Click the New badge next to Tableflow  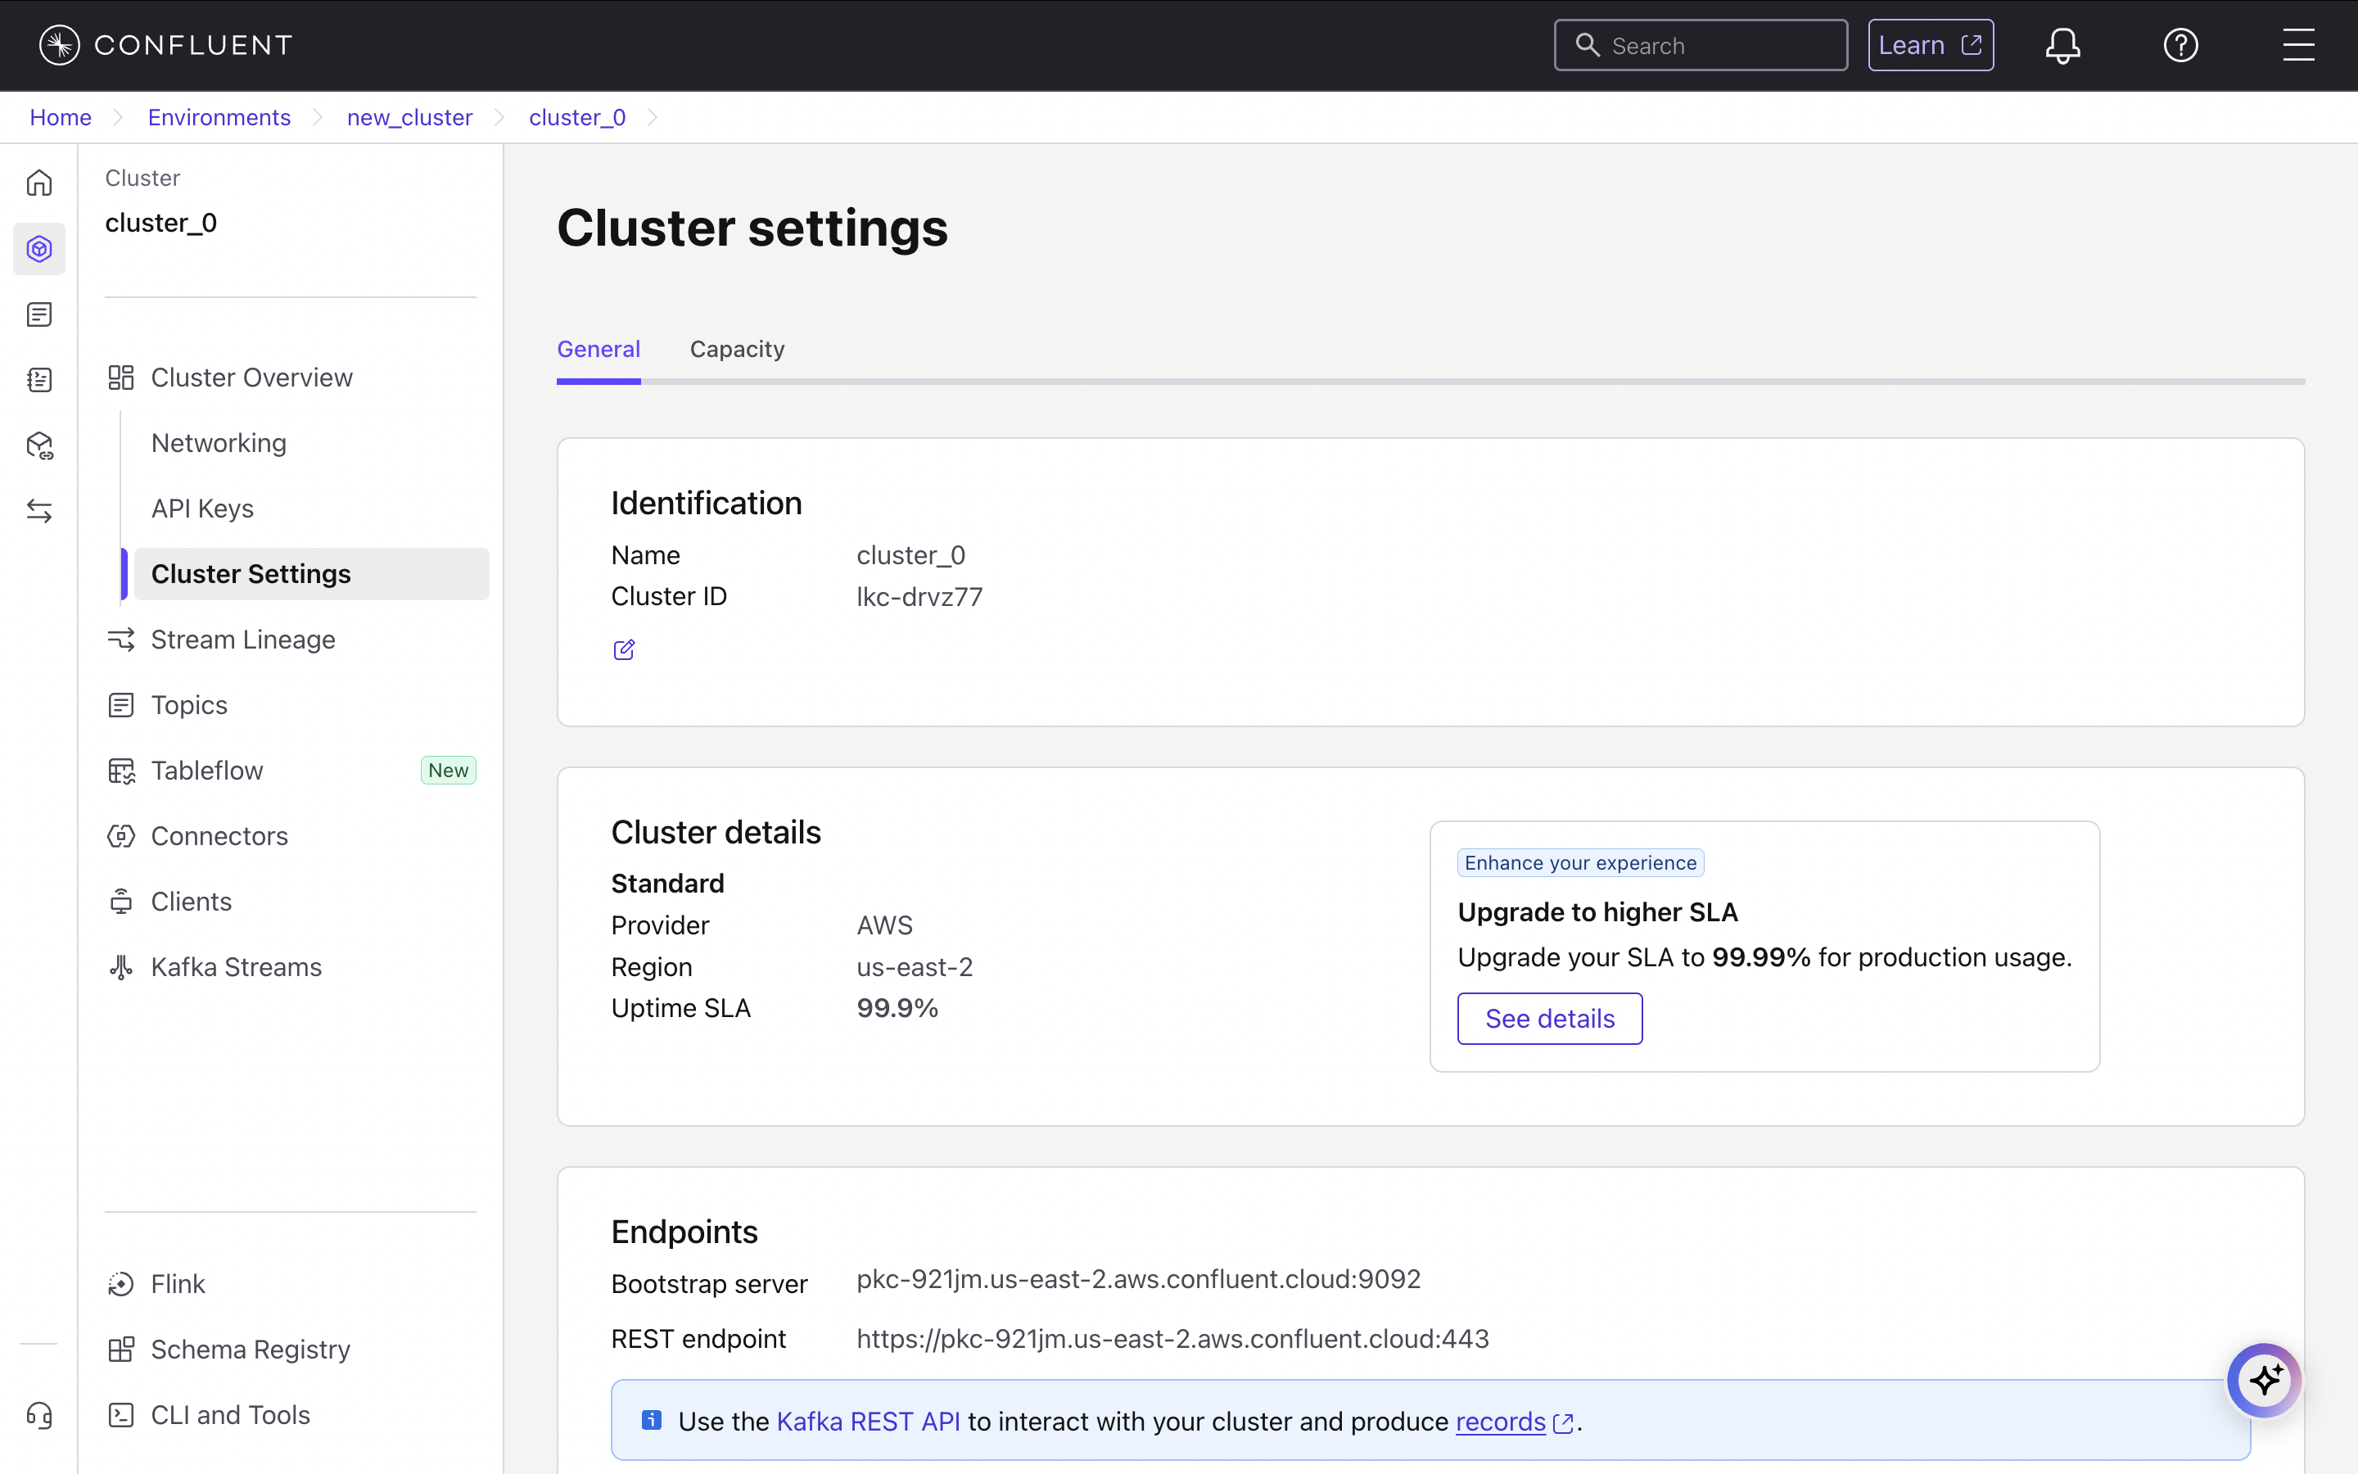click(x=448, y=769)
